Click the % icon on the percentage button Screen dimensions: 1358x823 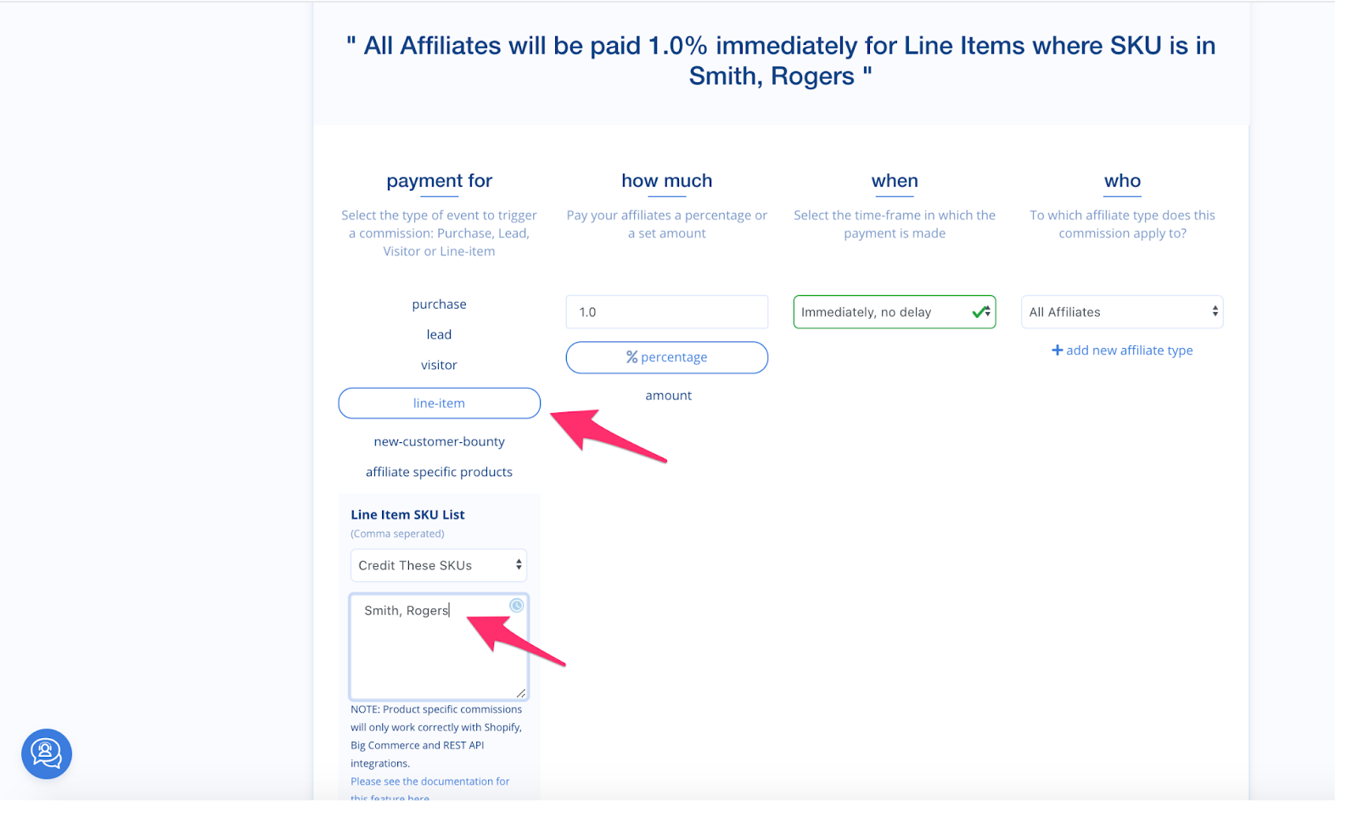[631, 357]
